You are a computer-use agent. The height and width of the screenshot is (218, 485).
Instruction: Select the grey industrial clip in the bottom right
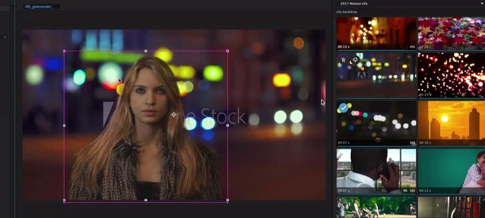451,207
